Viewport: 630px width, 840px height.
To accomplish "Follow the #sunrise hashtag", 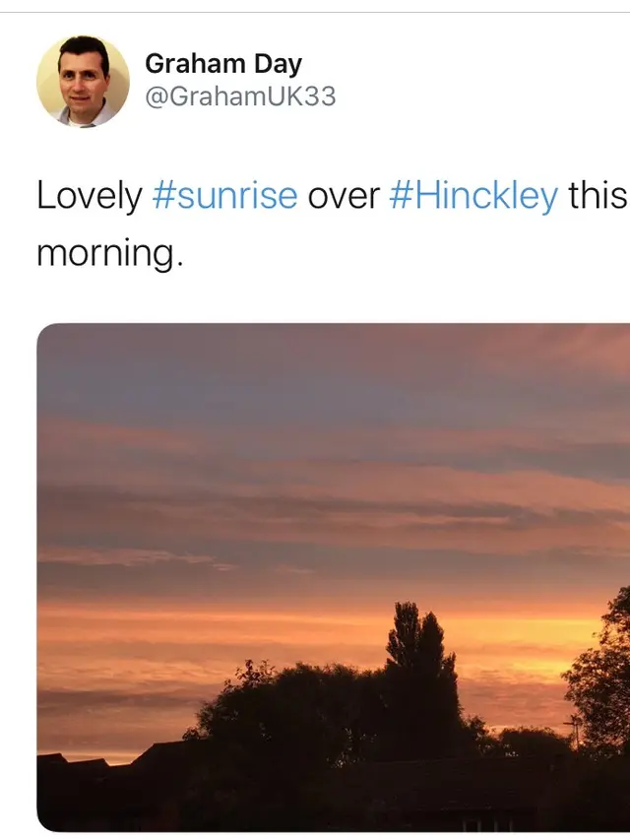I will (x=225, y=195).
